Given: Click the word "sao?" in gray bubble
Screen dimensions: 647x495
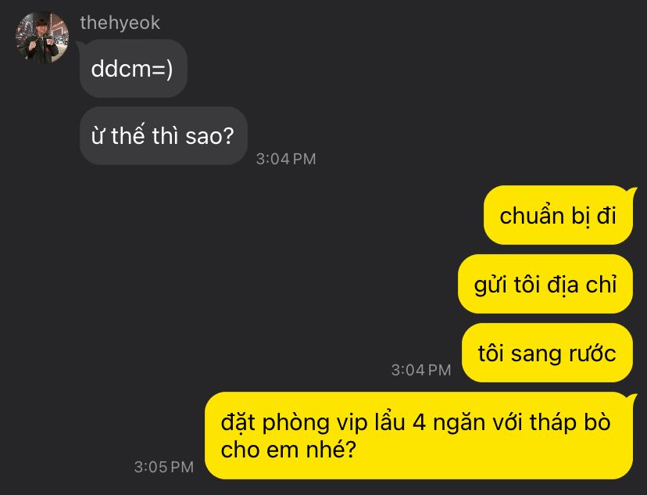Looking at the screenshot, I should 209,136.
